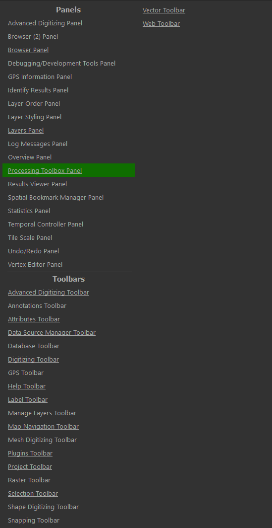272x528 pixels.
Task: Hide the Data Source Manager Toolbar
Action: (x=52, y=332)
